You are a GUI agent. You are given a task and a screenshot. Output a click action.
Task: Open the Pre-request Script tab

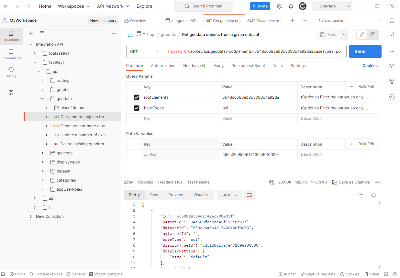coord(248,66)
